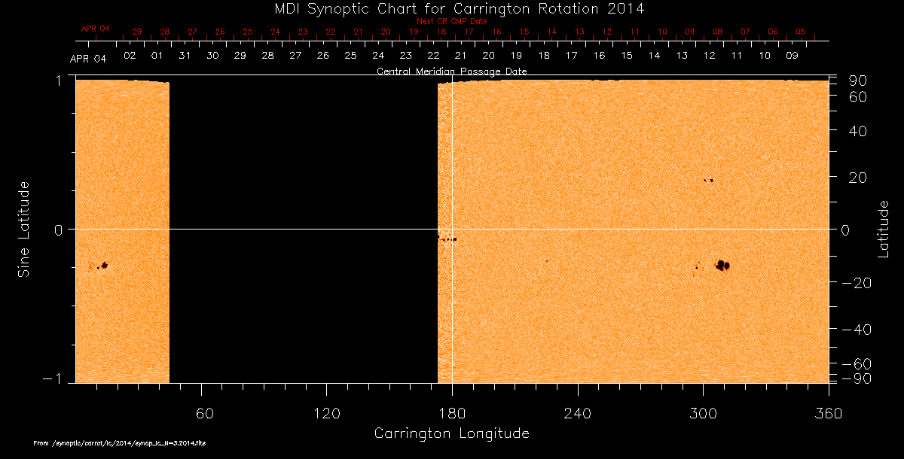Click the large sunspot group near longitude 310

[723, 265]
